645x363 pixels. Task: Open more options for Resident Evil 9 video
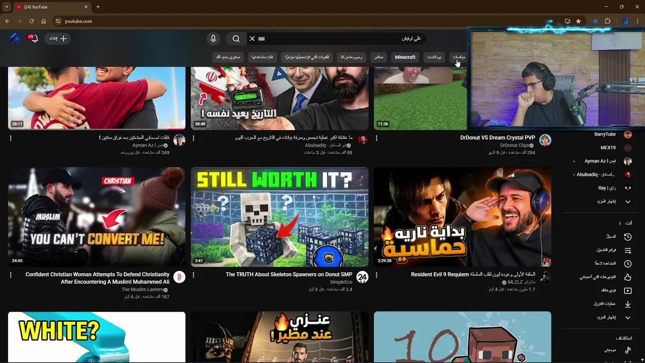(376, 275)
